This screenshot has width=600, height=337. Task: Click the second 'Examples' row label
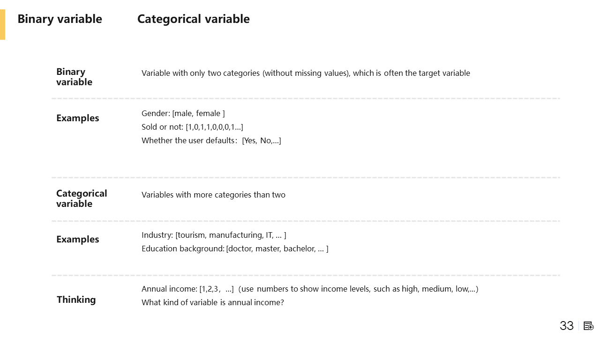77,239
